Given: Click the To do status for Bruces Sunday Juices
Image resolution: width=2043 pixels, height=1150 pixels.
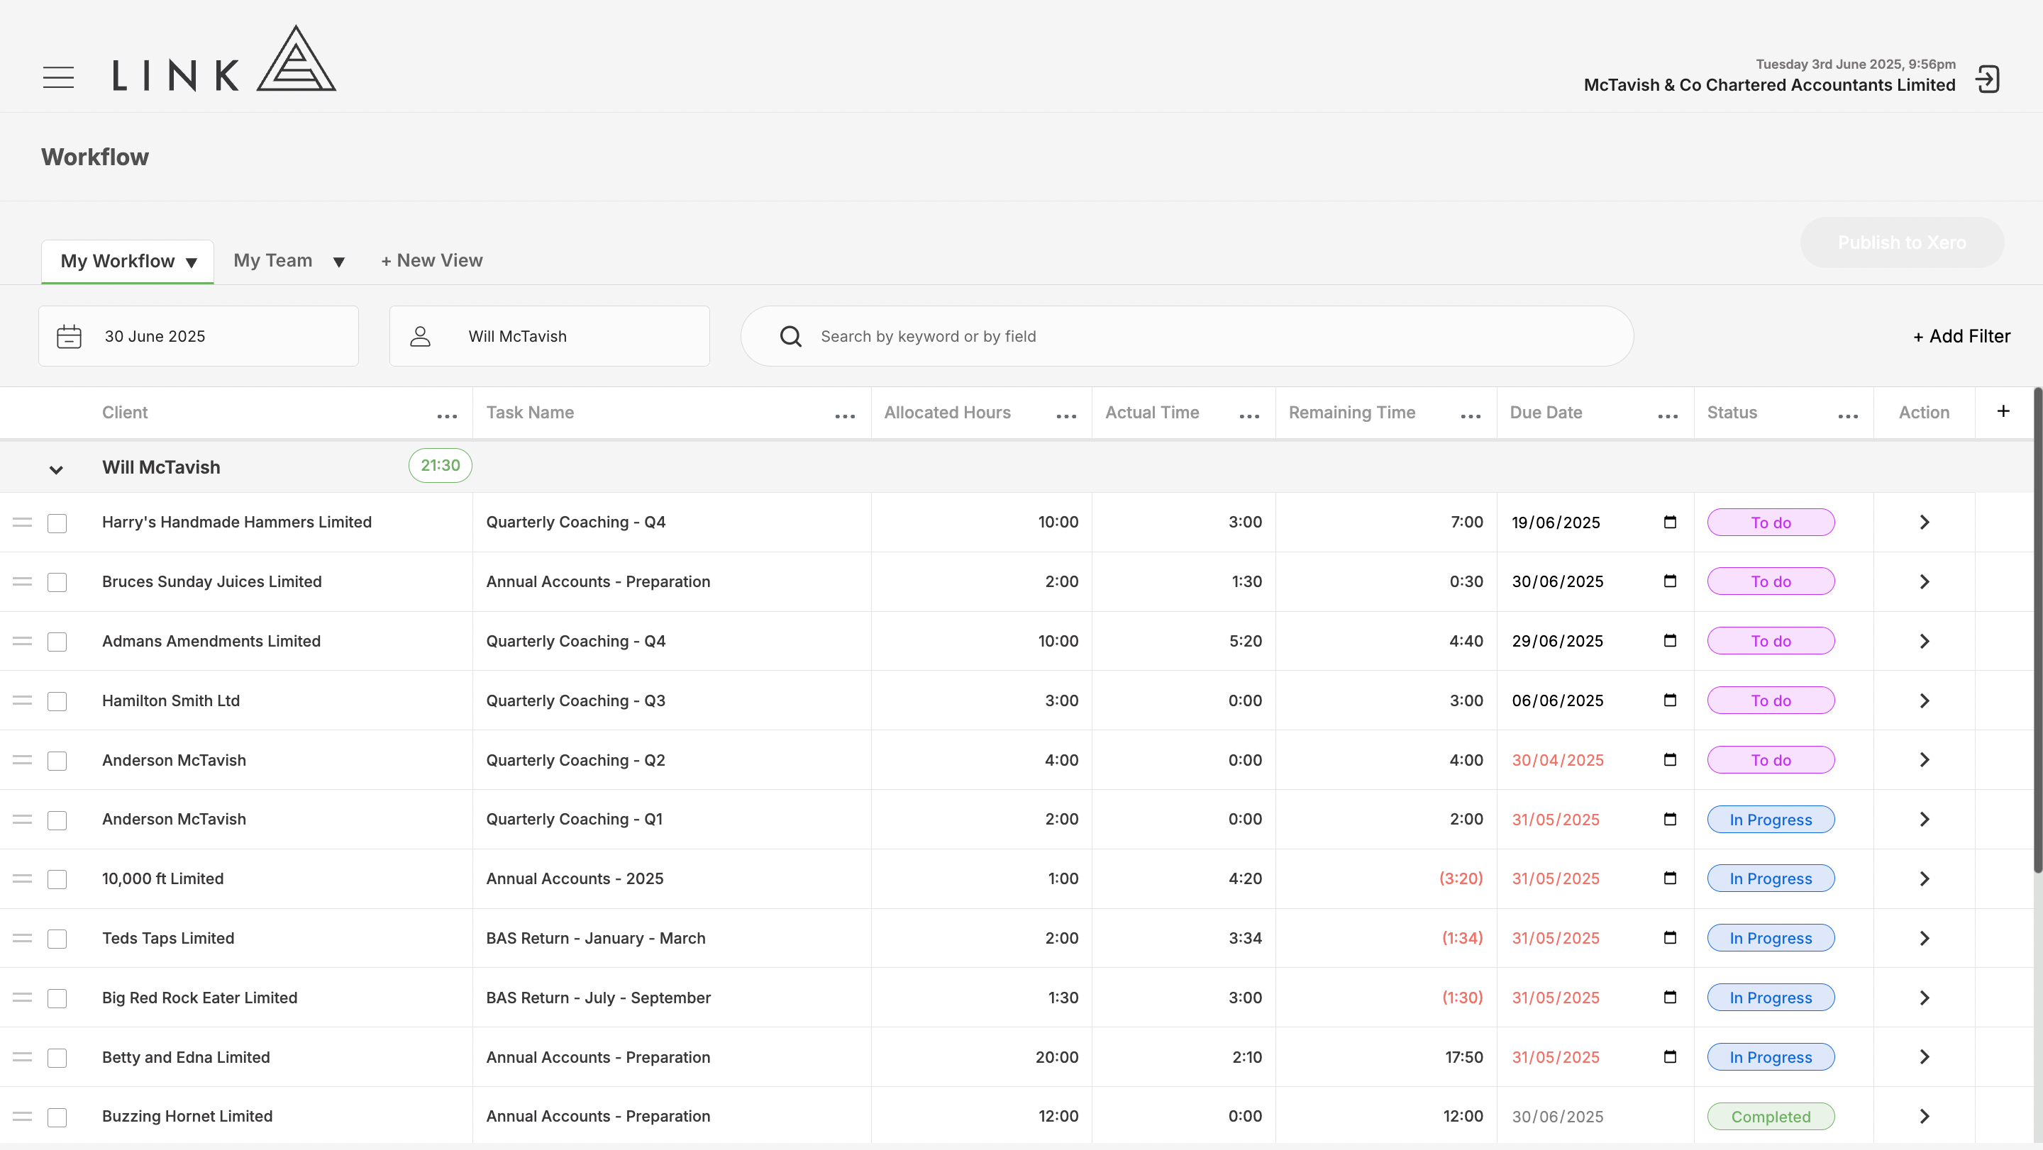Looking at the screenshot, I should click(1770, 582).
